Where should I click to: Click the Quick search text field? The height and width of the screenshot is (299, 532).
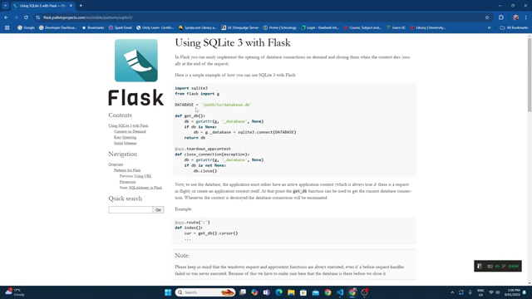(131, 210)
